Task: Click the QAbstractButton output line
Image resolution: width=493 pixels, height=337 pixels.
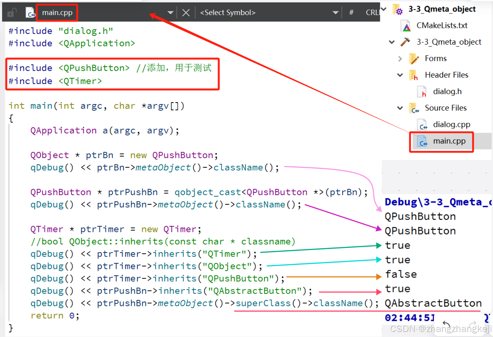Action: [x=433, y=303]
